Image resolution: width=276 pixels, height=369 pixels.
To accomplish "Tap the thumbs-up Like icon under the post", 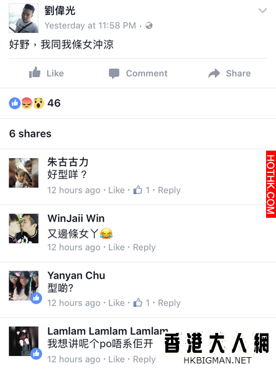I will click(35, 72).
